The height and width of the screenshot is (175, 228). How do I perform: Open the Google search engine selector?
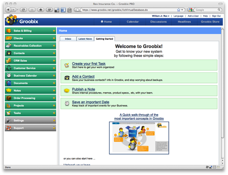coord(191,10)
